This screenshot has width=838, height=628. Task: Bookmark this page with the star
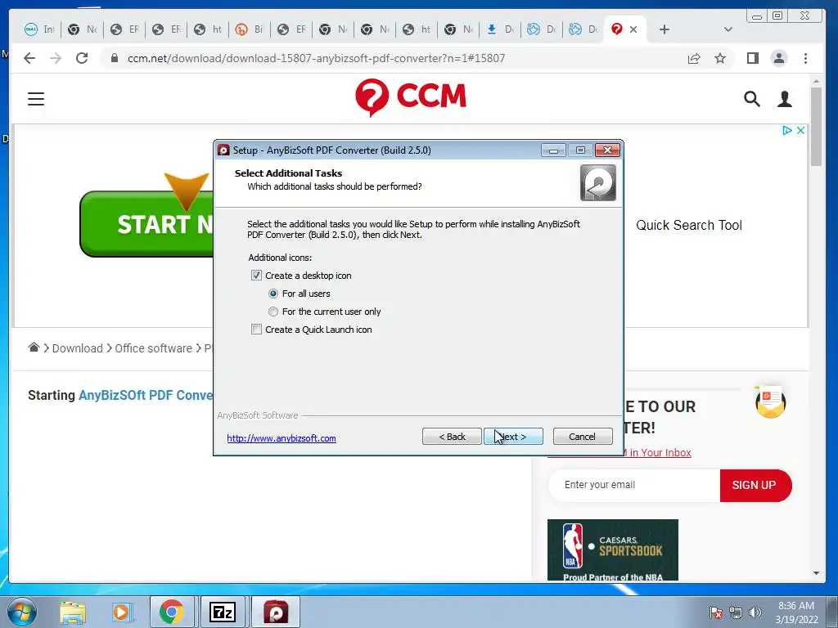coord(720,58)
